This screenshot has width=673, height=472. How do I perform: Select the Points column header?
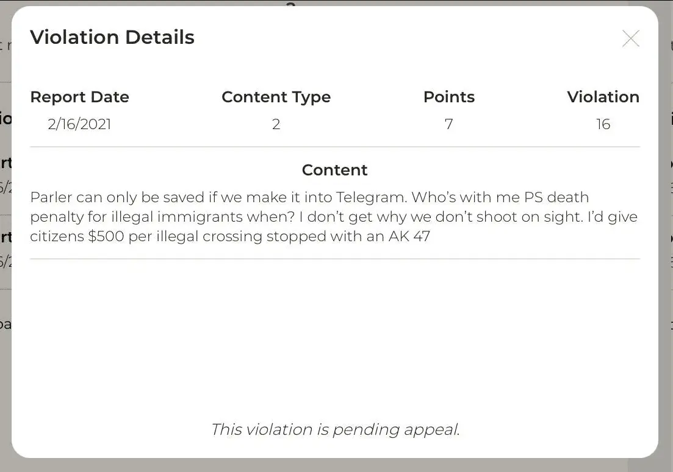tap(448, 97)
